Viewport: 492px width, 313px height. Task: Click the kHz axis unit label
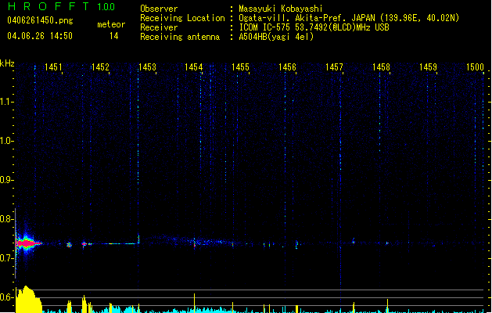(x=7, y=63)
